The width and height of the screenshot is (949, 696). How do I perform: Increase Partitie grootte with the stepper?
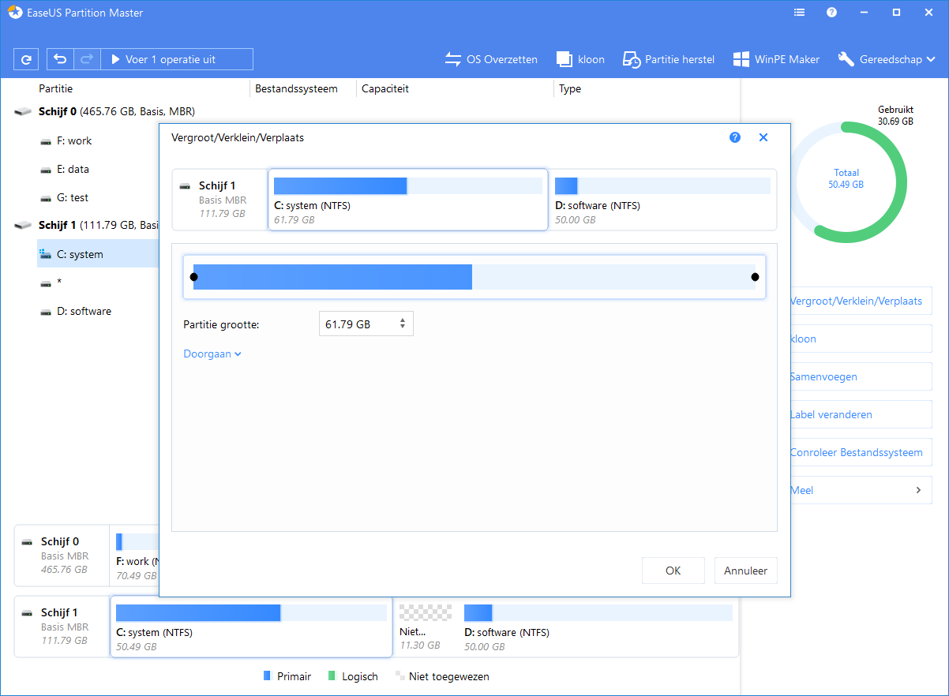tap(403, 320)
